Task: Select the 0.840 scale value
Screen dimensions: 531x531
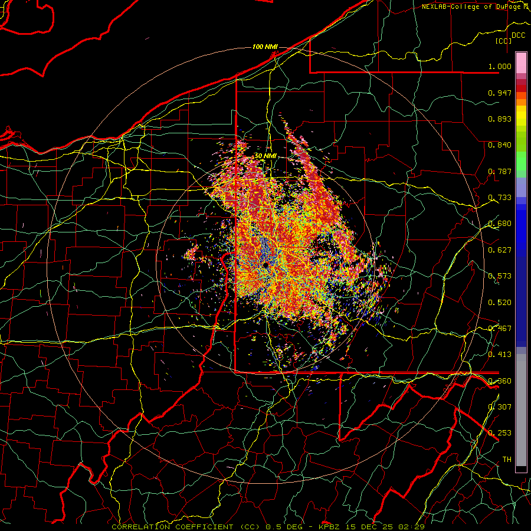Action: point(500,145)
